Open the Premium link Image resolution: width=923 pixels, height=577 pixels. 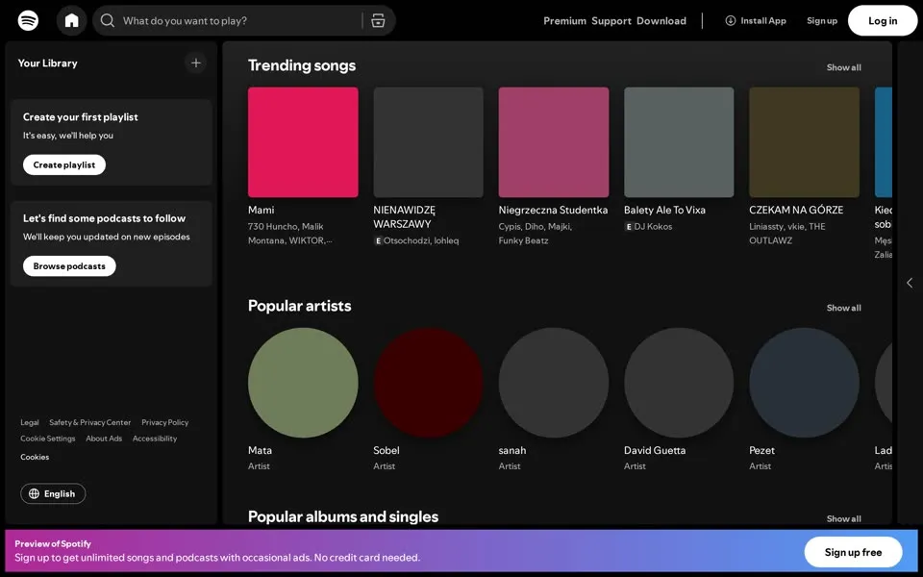[x=564, y=20]
